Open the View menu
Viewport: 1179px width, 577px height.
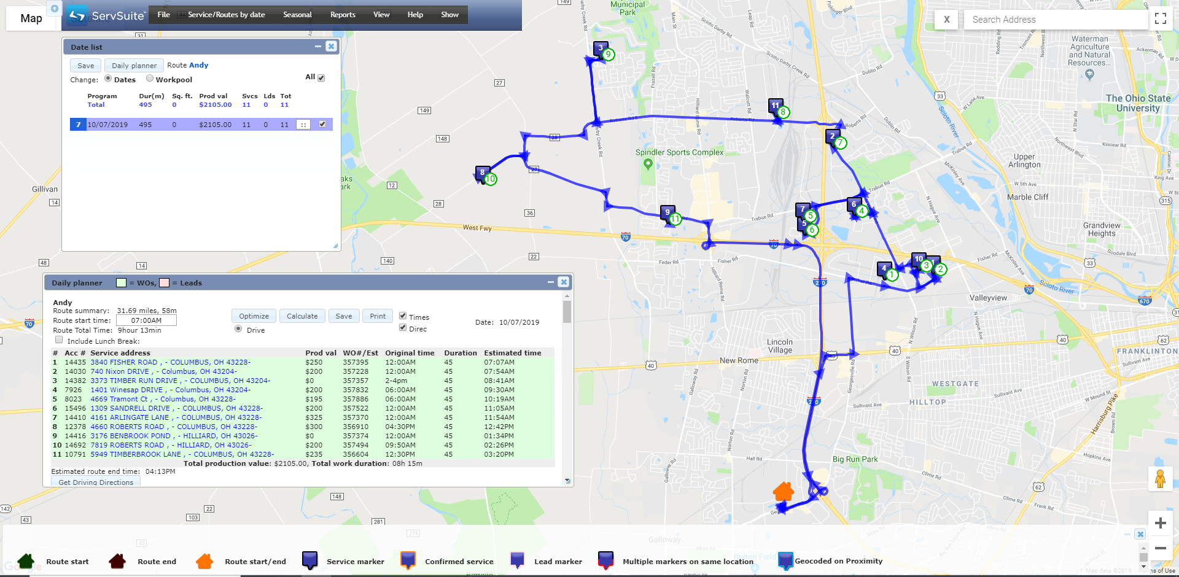click(381, 15)
